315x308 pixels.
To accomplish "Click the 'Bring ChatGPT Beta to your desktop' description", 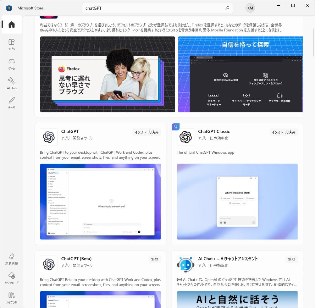I will [100, 282].
